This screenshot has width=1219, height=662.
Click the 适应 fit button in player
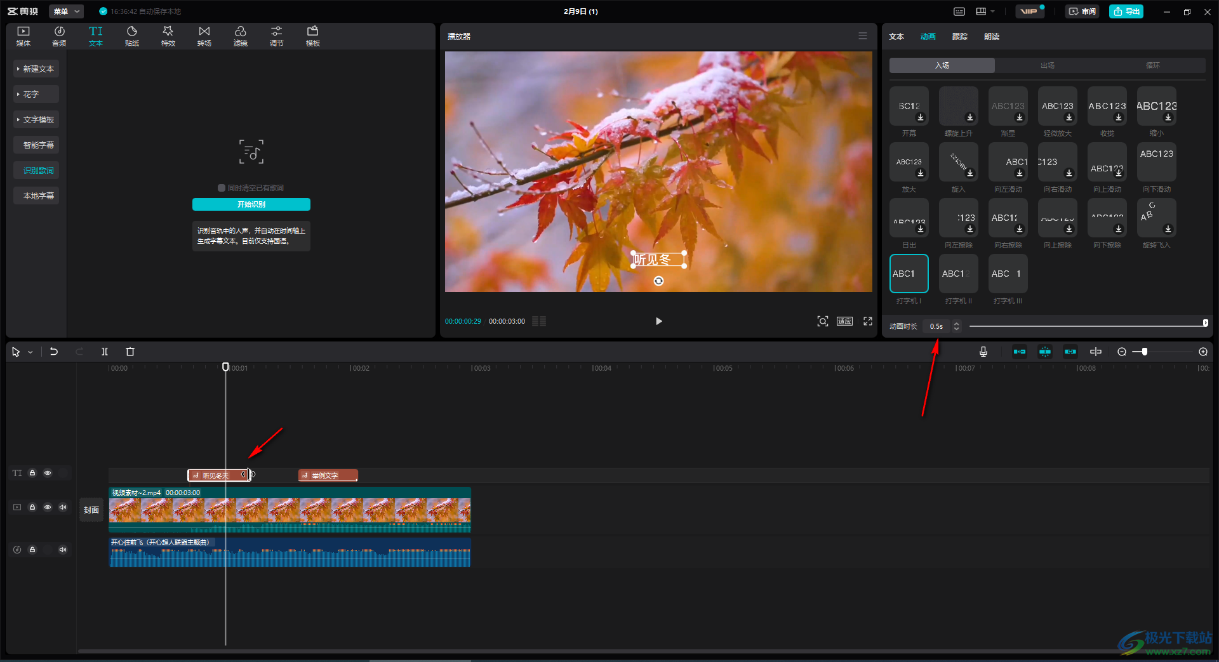[x=844, y=321]
